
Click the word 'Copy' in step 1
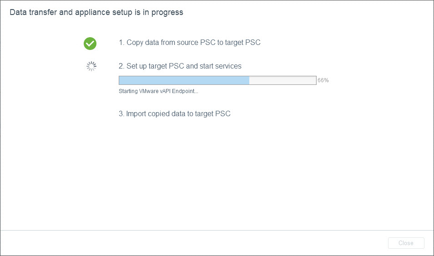click(x=135, y=43)
